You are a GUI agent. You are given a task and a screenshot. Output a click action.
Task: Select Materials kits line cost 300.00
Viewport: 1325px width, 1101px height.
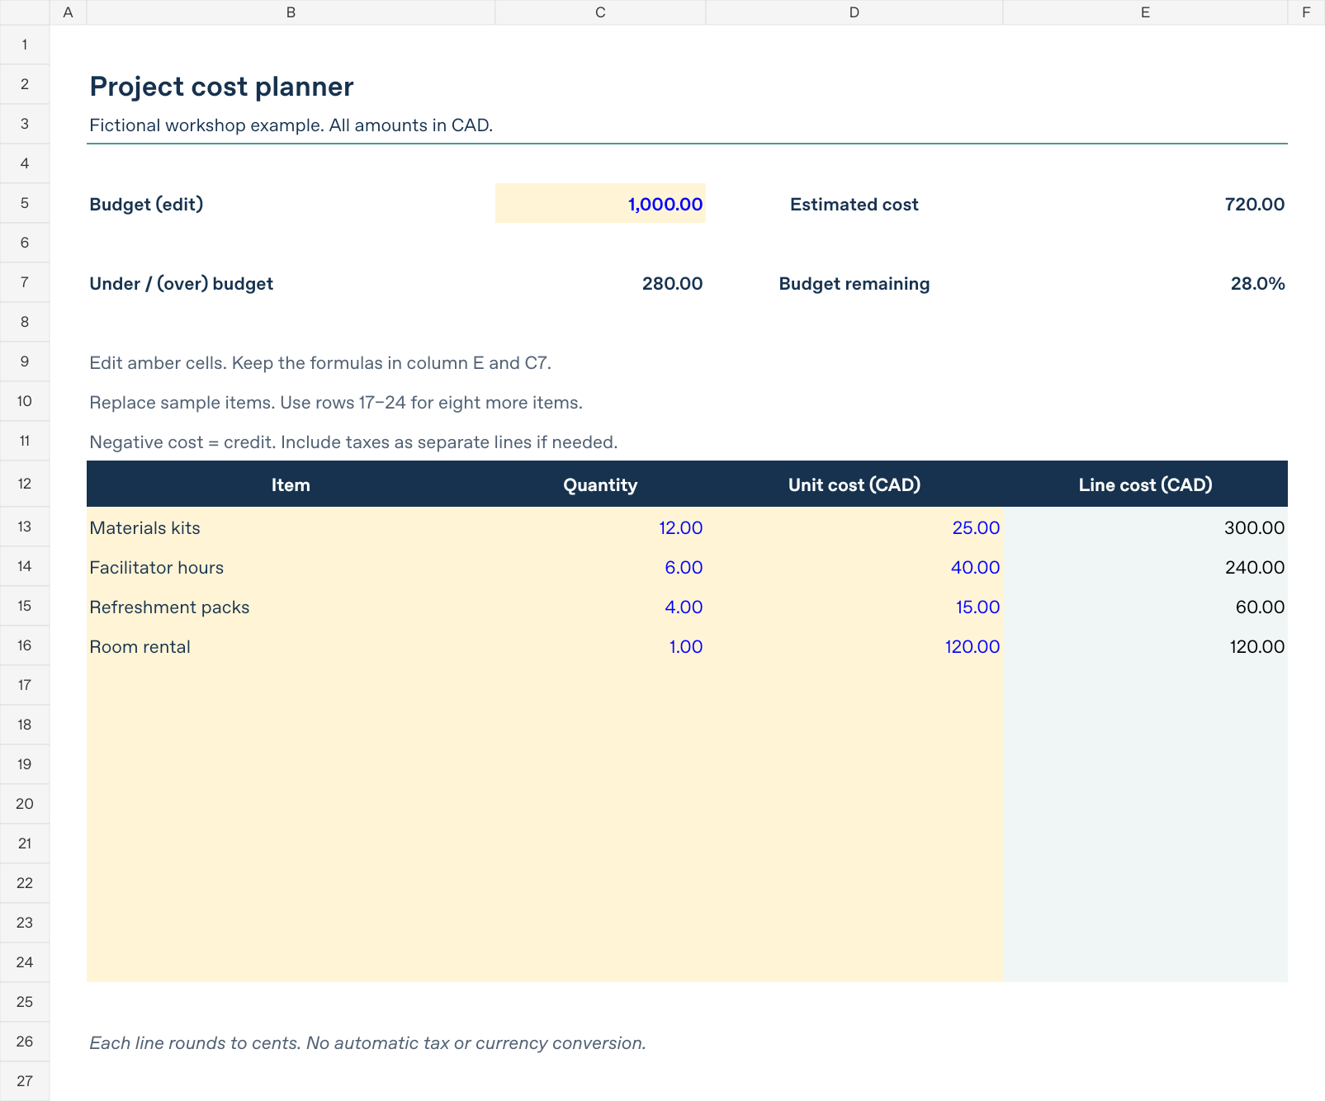tap(1145, 527)
